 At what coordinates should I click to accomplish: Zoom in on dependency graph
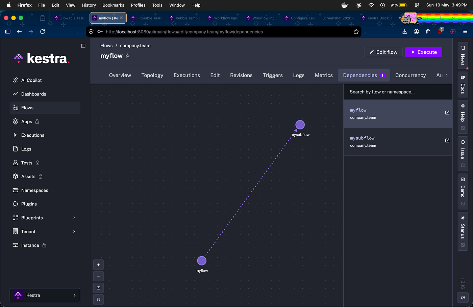(98, 265)
